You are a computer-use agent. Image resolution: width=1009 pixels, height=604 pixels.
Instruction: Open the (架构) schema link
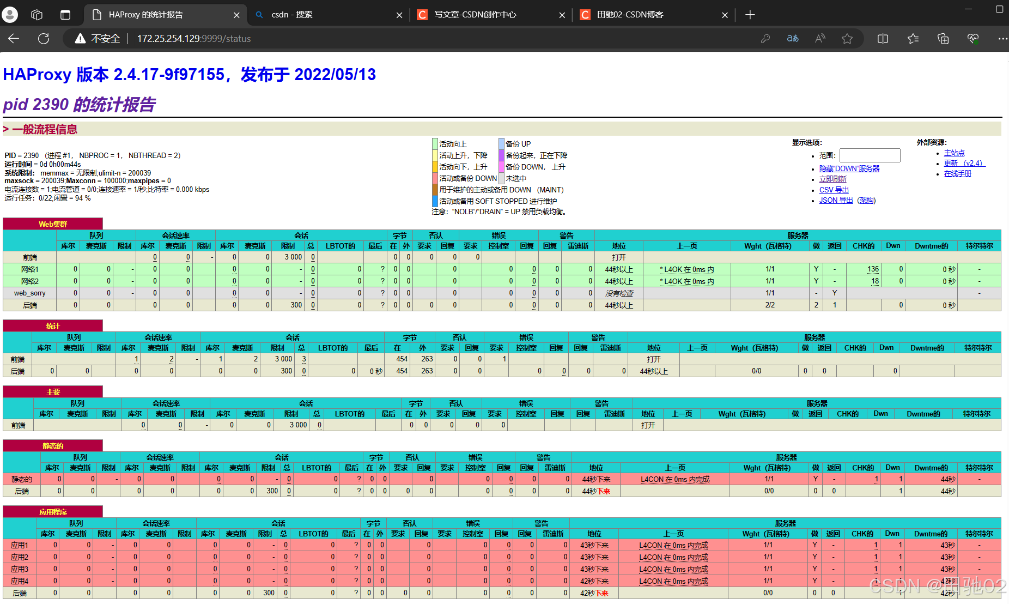point(866,200)
